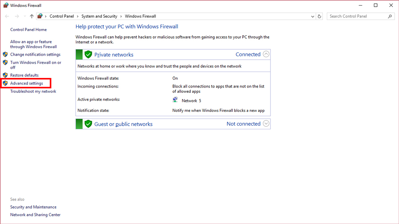Click shield icon beside Change notification settings
Screen dimensions: 399x224
pos(5,55)
